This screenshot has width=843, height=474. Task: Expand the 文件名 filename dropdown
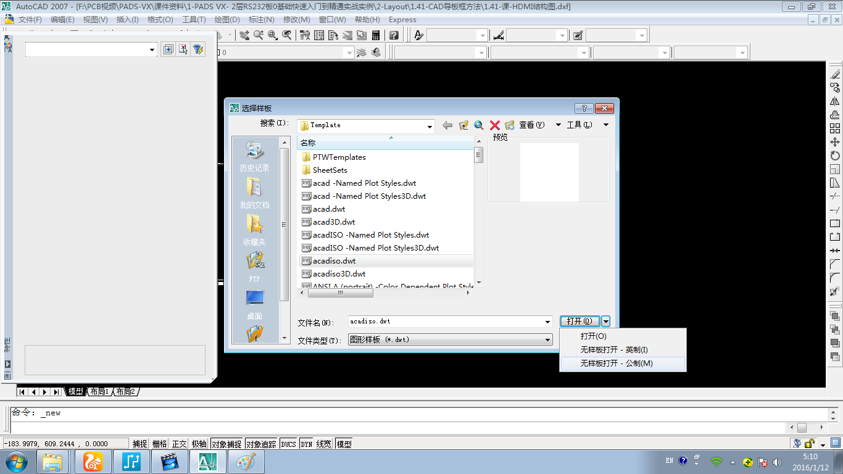[x=547, y=322]
